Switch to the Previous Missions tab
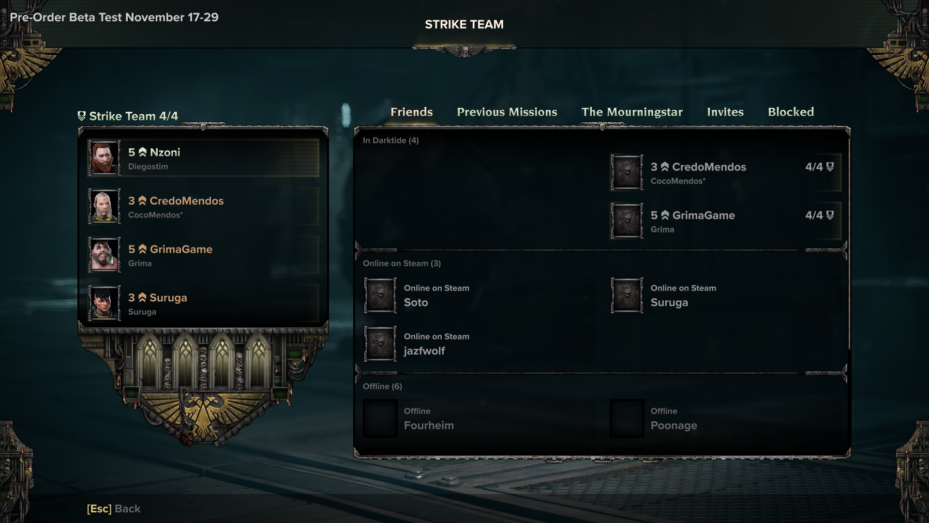 [507, 112]
